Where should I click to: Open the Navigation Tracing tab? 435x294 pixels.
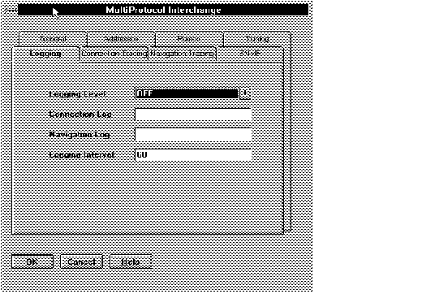tap(183, 54)
